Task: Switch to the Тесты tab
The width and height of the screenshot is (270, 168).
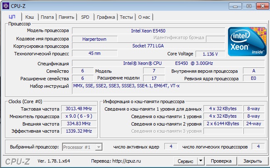Action: [x=126, y=17]
